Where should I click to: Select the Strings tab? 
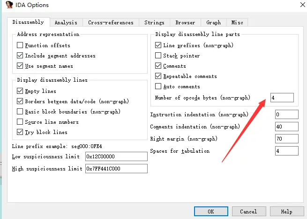pyautogui.click(x=154, y=22)
